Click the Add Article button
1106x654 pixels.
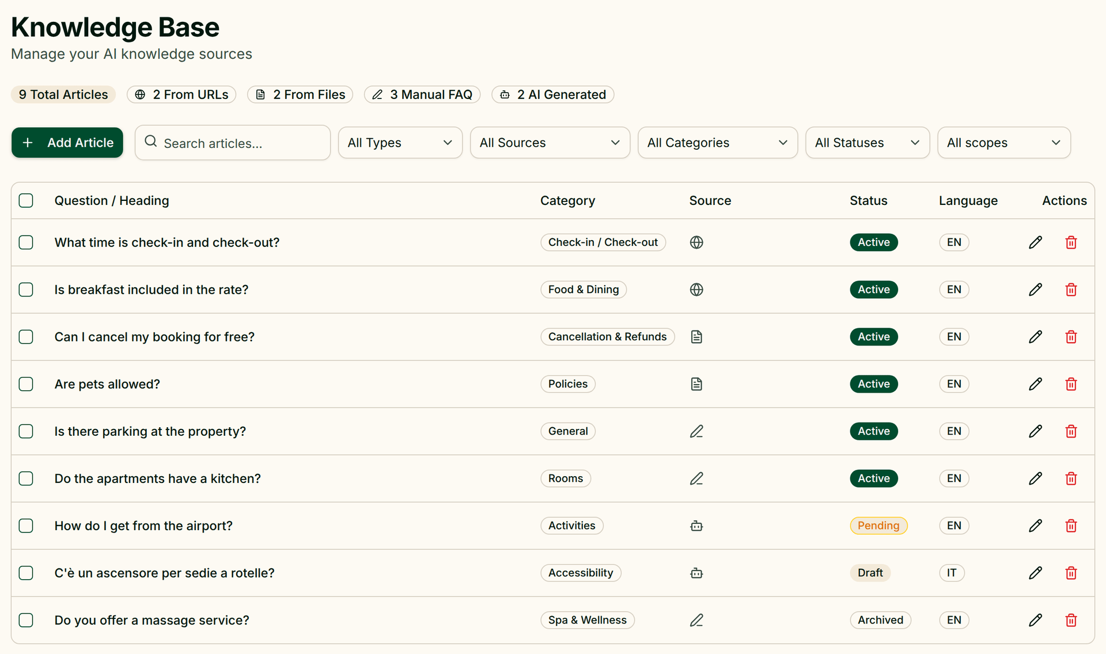(67, 143)
